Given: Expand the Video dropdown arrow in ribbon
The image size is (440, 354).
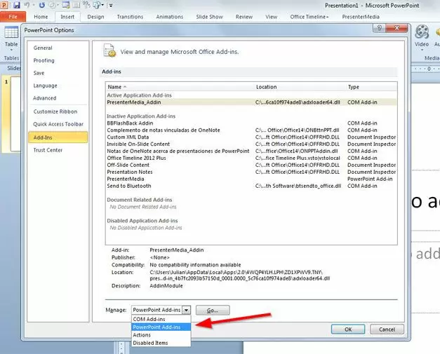Looking at the screenshot, I should [422, 50].
